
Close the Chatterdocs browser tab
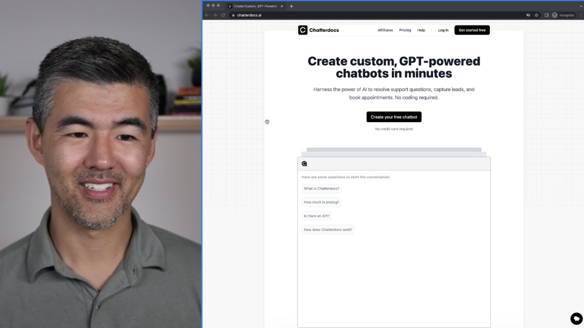coord(282,6)
